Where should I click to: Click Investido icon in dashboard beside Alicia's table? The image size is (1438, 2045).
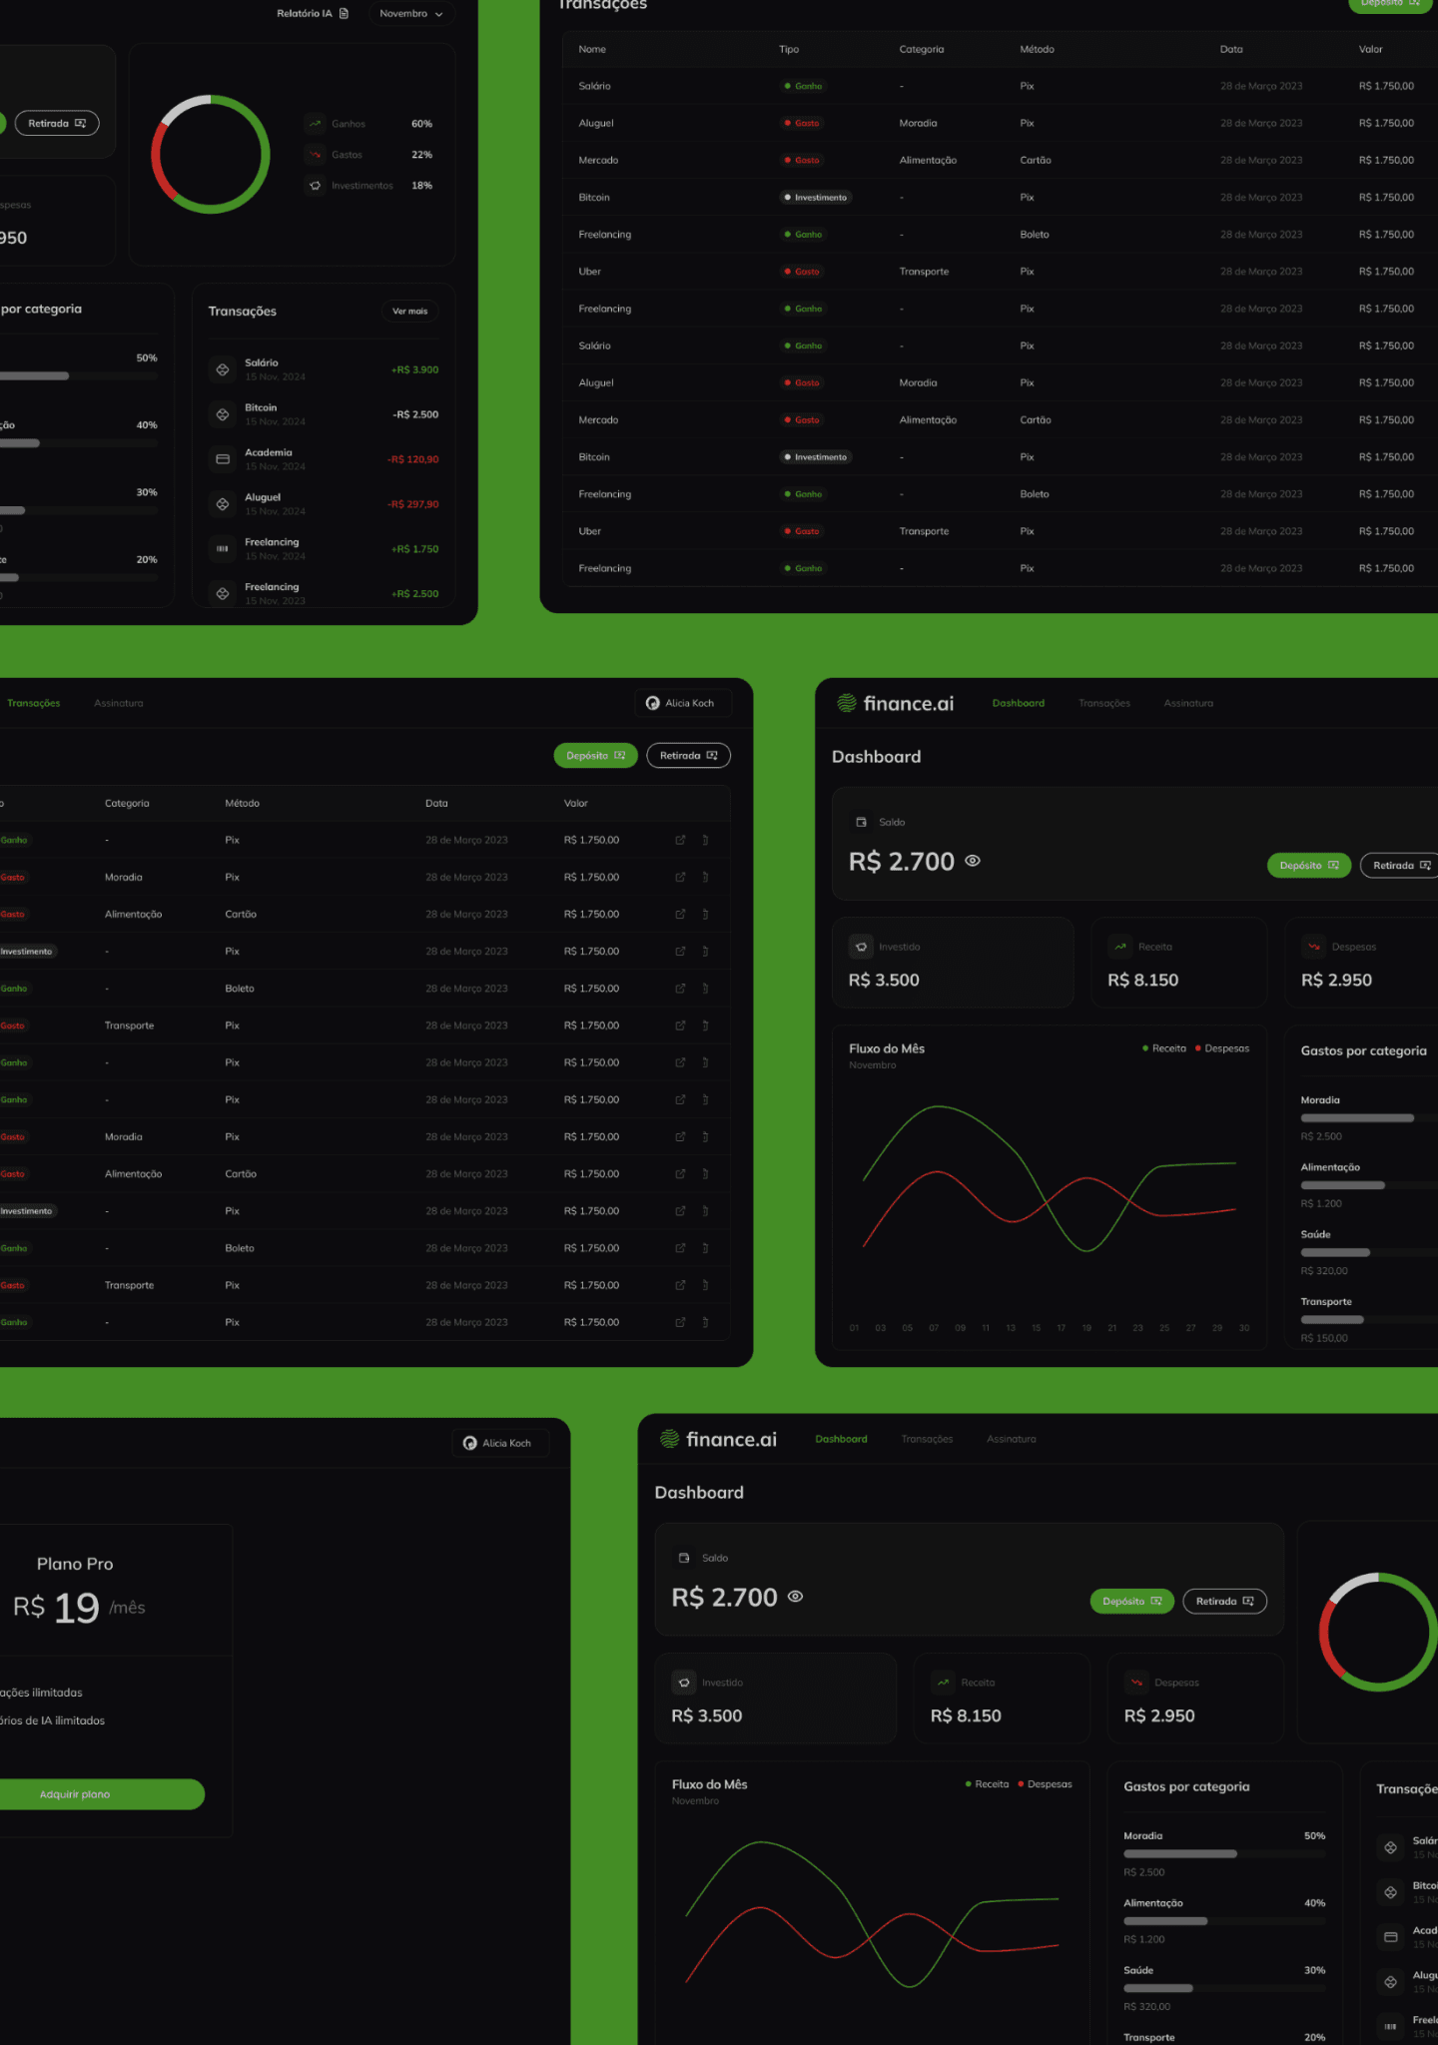[861, 947]
